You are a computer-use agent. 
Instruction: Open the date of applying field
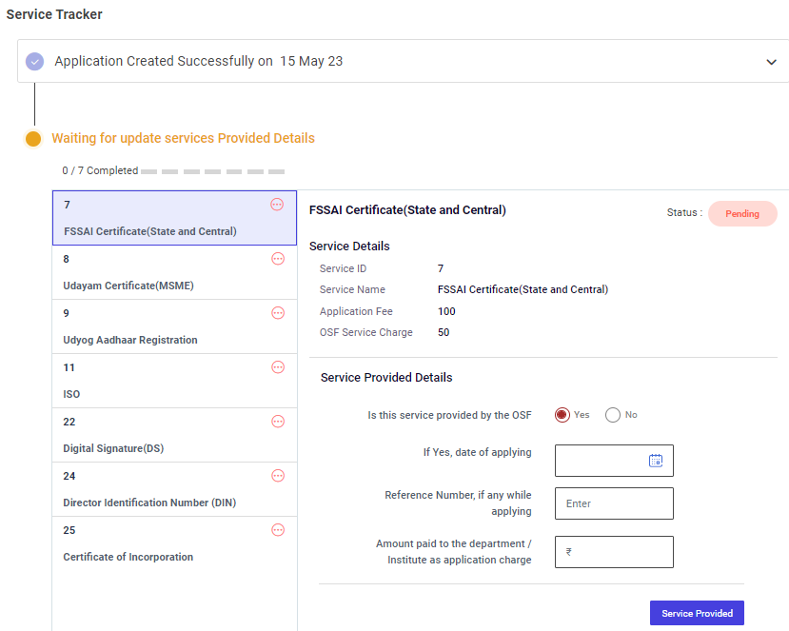coord(602,461)
